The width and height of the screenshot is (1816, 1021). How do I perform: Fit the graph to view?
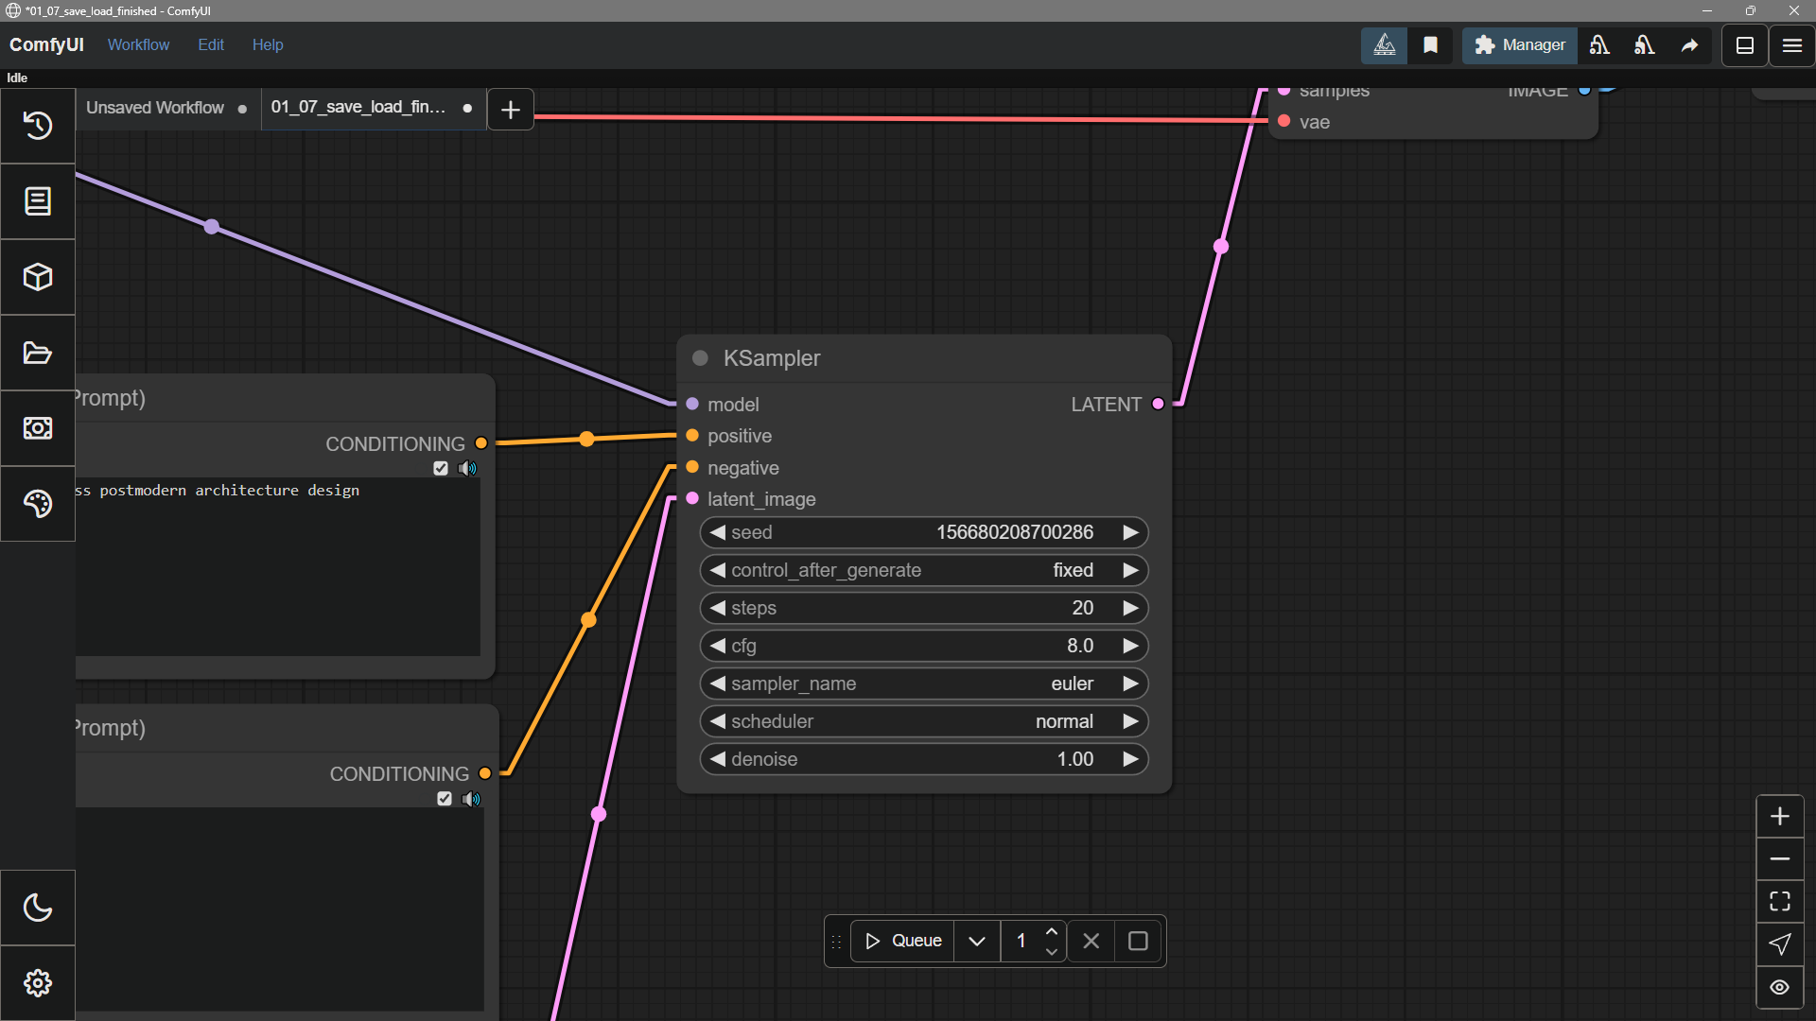tap(1780, 902)
